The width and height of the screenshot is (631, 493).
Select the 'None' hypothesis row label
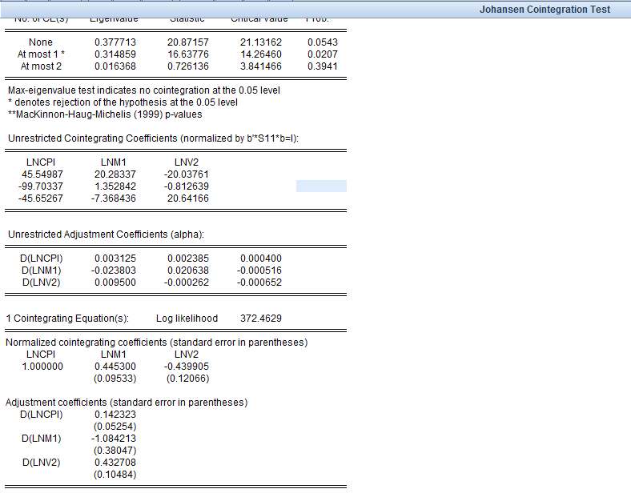(x=41, y=42)
